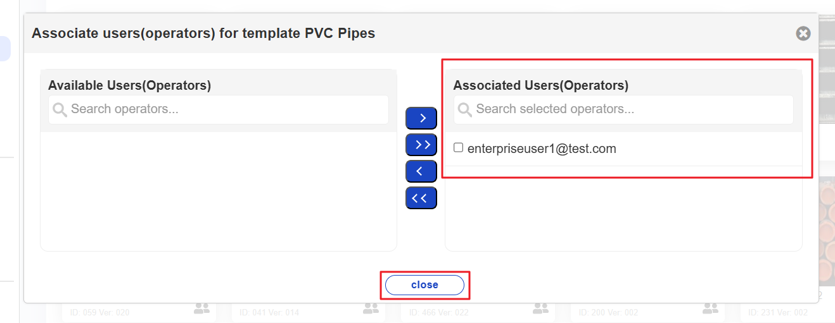The width and height of the screenshot is (835, 323).
Task: Open users icon on ID 466 card
Action: pyautogui.click(x=540, y=308)
